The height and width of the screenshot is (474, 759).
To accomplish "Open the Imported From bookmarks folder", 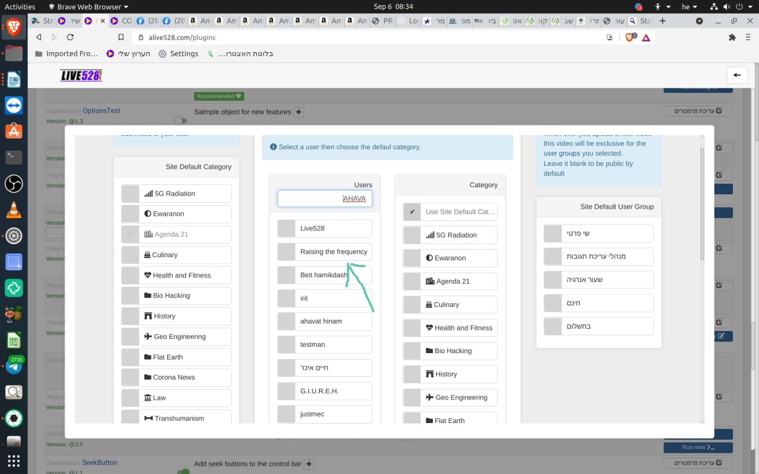I will coord(66,53).
